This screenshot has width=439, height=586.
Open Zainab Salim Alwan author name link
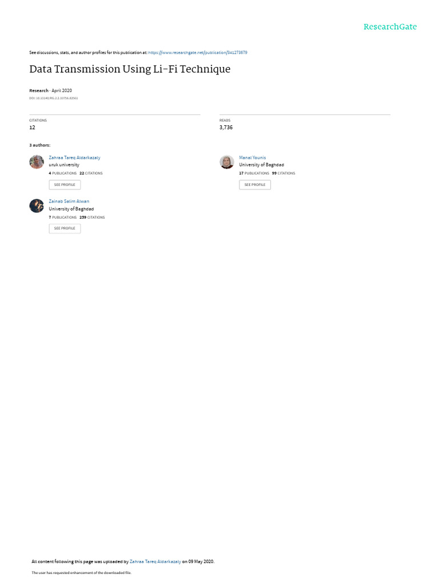coord(69,201)
